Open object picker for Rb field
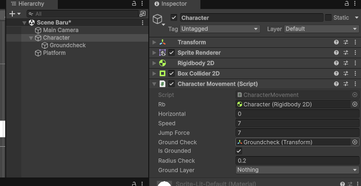The width and height of the screenshot is (361, 186). [355, 105]
